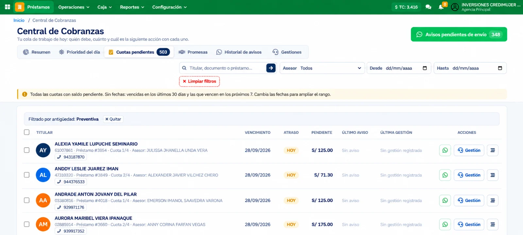Go to the Gestiones tab
523x235 pixels.
(x=287, y=52)
